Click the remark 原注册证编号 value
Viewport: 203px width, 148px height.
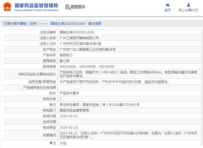click(x=99, y=104)
